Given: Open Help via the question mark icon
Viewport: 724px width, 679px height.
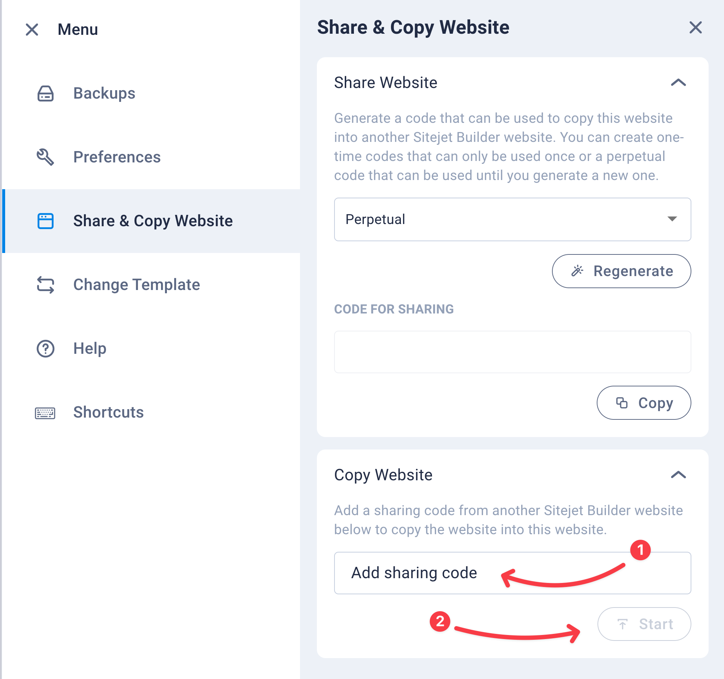Looking at the screenshot, I should click(45, 349).
